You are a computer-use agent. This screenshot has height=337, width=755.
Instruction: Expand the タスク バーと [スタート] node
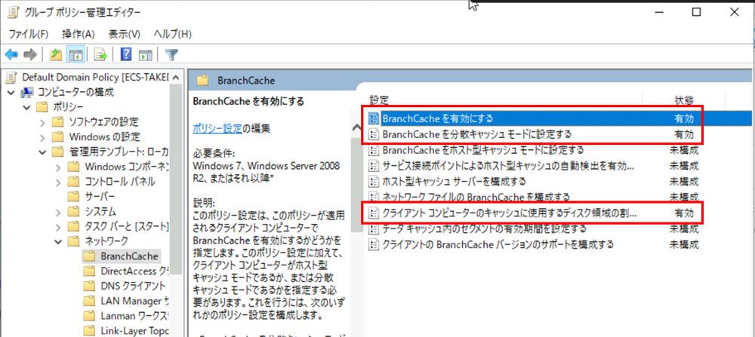[58, 226]
